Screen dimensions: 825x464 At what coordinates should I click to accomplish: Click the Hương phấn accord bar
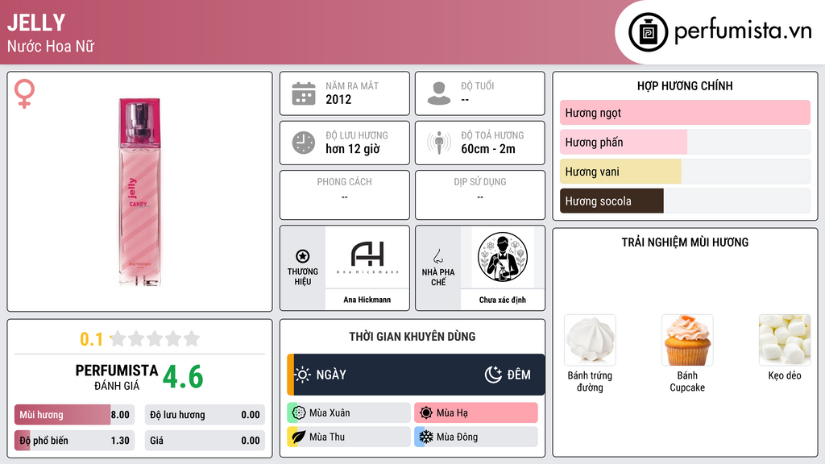[x=685, y=142]
